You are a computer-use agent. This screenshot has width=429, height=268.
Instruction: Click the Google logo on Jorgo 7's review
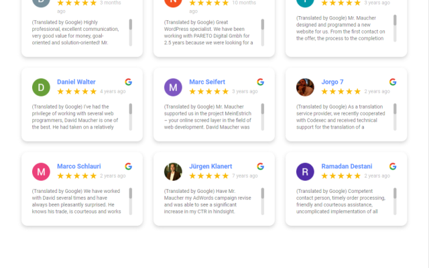click(x=393, y=82)
